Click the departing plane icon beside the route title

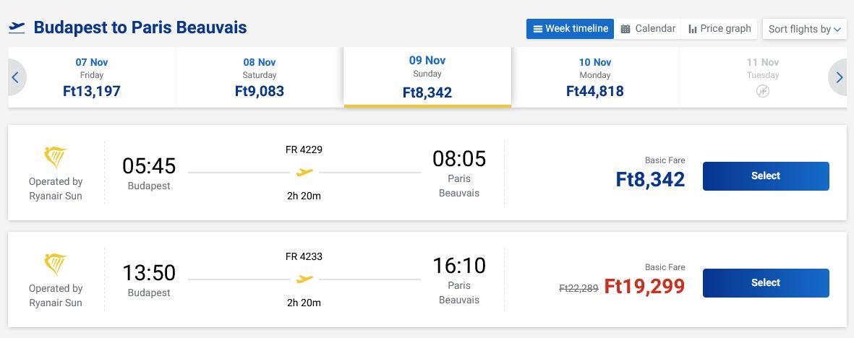coord(17,28)
